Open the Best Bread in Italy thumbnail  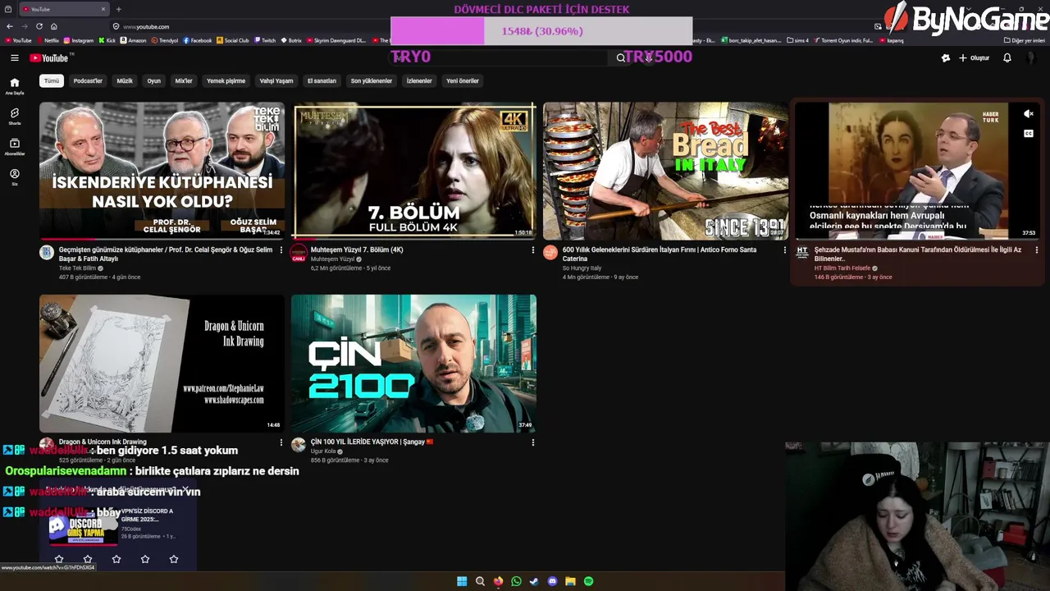pos(665,170)
